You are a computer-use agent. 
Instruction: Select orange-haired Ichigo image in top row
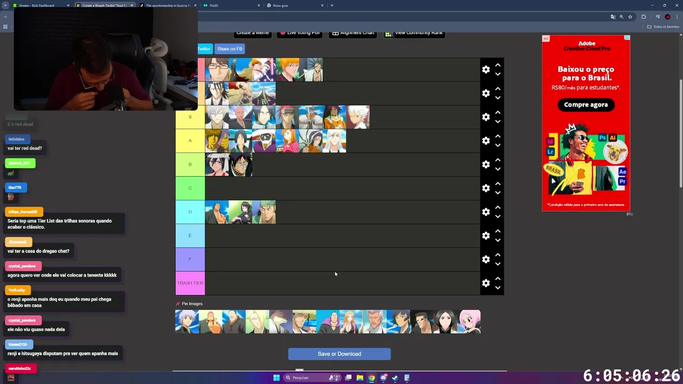287,70
